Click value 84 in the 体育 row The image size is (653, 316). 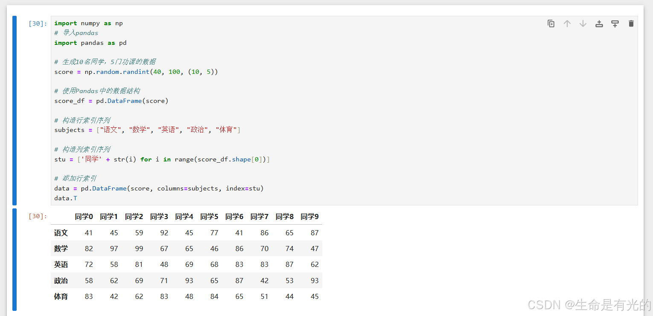point(214,296)
